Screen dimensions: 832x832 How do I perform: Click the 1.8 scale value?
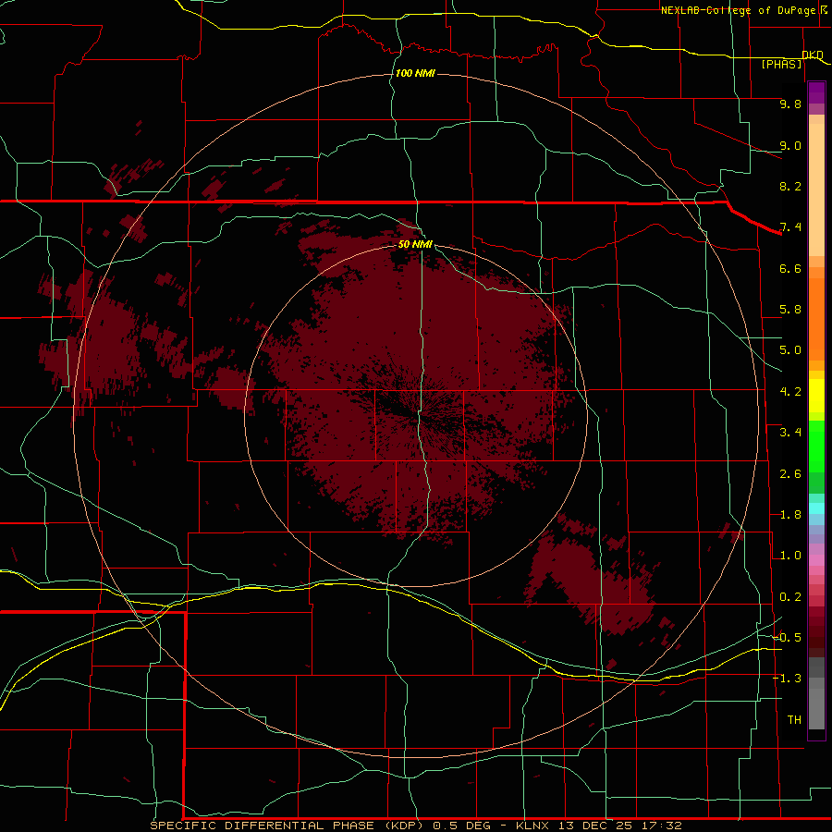point(790,515)
